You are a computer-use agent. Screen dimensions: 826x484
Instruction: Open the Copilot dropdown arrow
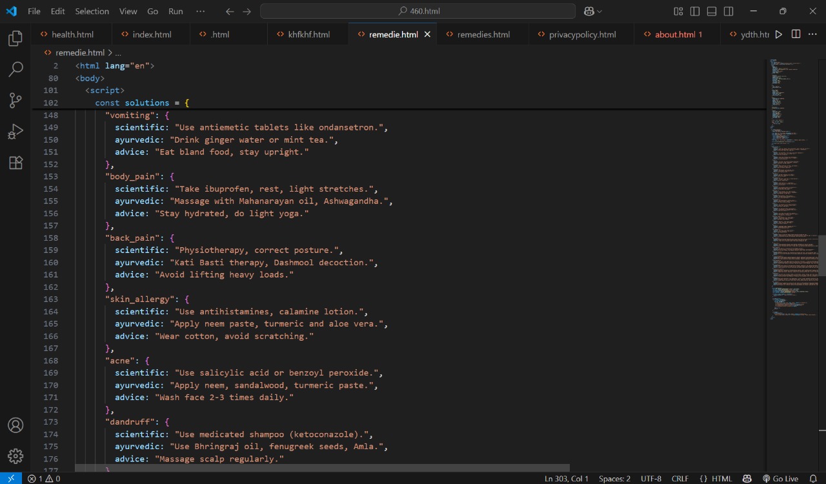coord(599,11)
